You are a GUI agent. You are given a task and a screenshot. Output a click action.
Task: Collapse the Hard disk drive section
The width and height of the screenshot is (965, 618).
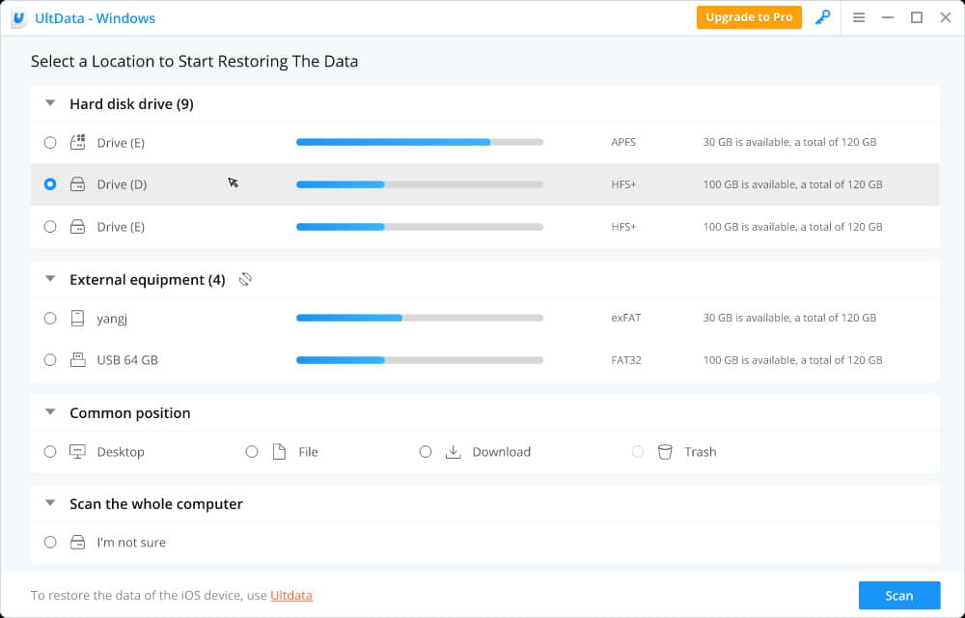click(50, 103)
